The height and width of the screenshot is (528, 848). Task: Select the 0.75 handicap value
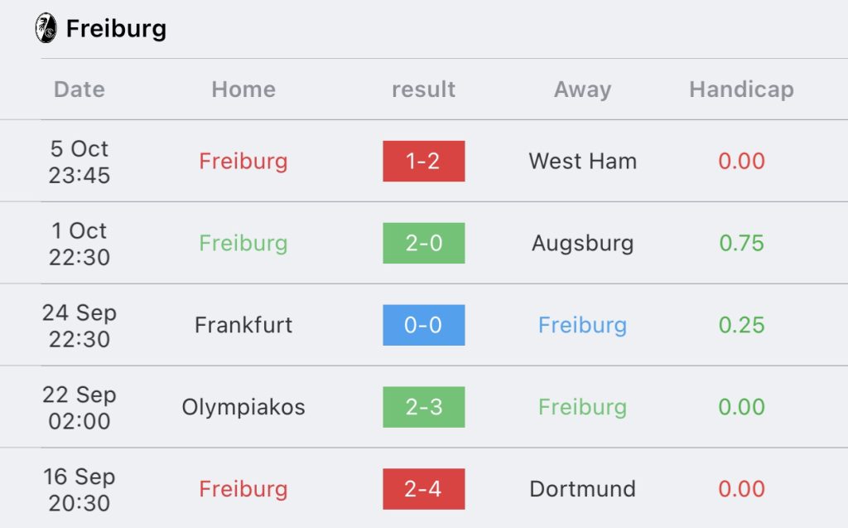click(x=741, y=243)
